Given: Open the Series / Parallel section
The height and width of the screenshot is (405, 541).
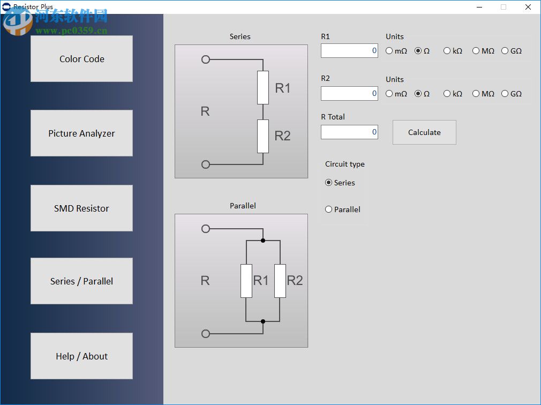Looking at the screenshot, I should coord(81,281).
